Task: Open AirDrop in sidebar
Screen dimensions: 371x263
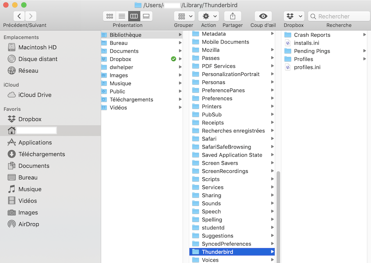Action: point(50,224)
